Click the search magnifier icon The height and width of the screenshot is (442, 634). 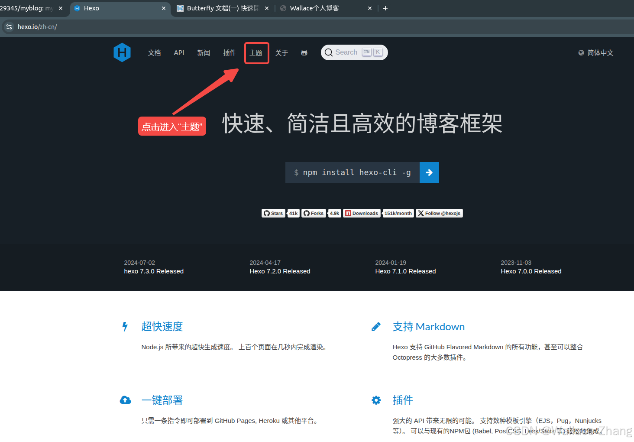(329, 52)
